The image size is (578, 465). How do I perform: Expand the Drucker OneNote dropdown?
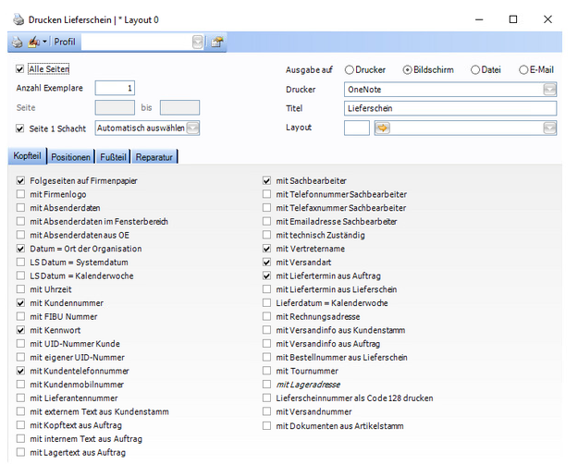point(549,90)
